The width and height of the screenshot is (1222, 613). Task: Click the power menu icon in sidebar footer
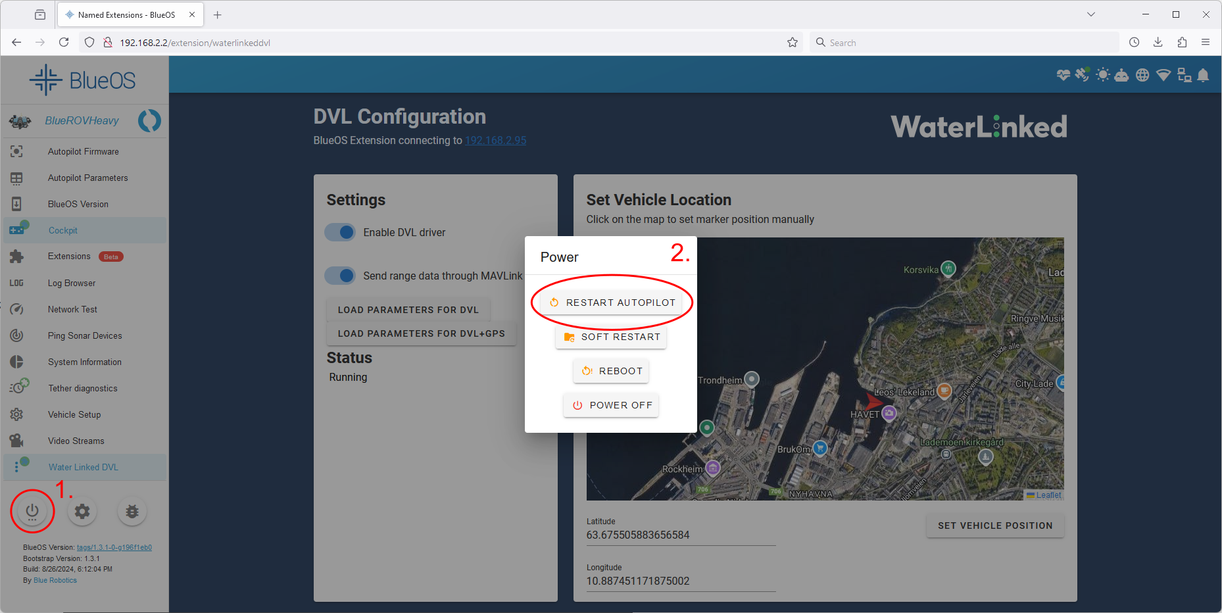(x=32, y=511)
